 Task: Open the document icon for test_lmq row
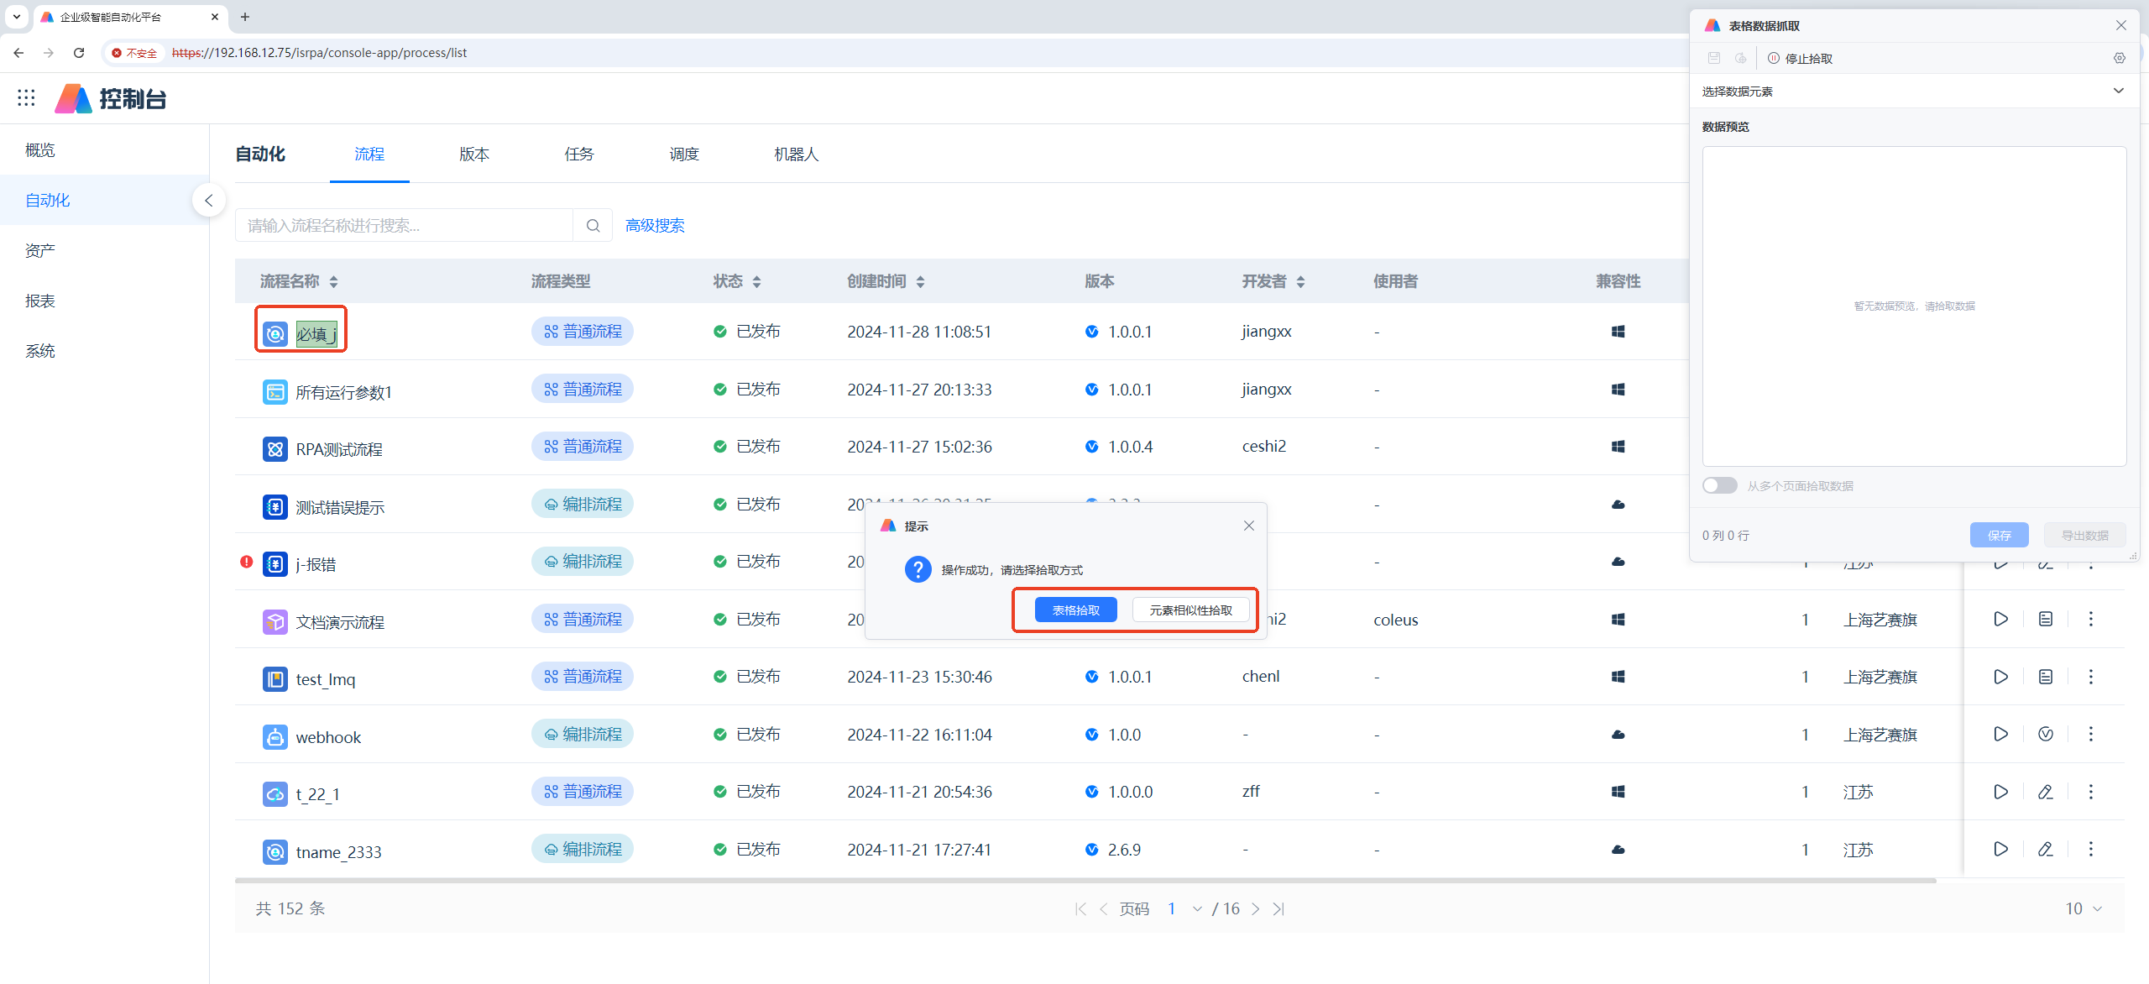coord(2046,677)
